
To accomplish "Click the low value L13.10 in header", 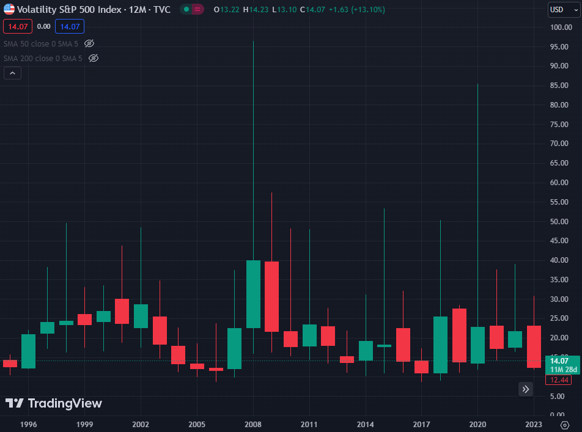I will point(284,10).
